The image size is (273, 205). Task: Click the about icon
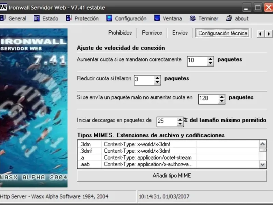(x=229, y=18)
